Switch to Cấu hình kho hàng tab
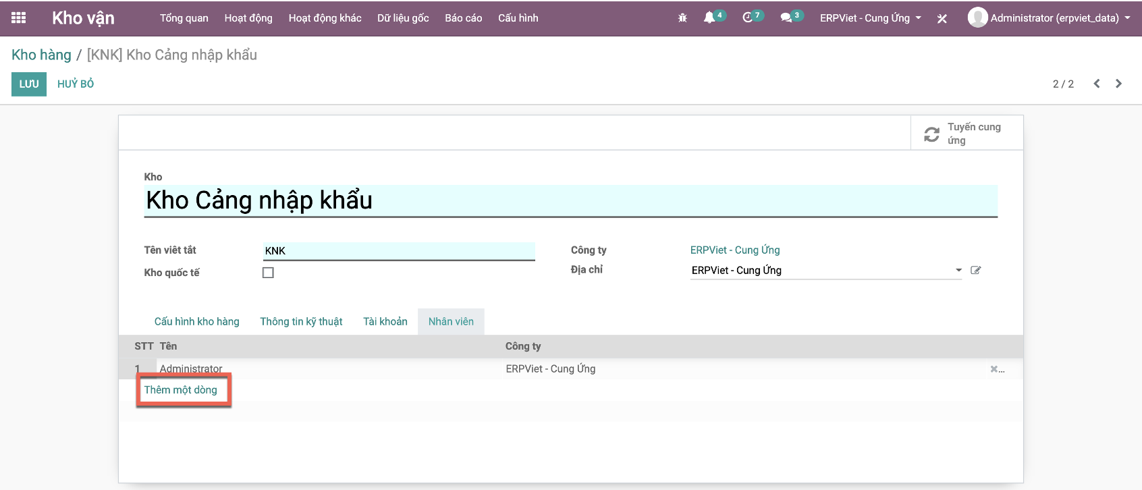1142x490 pixels. [196, 322]
